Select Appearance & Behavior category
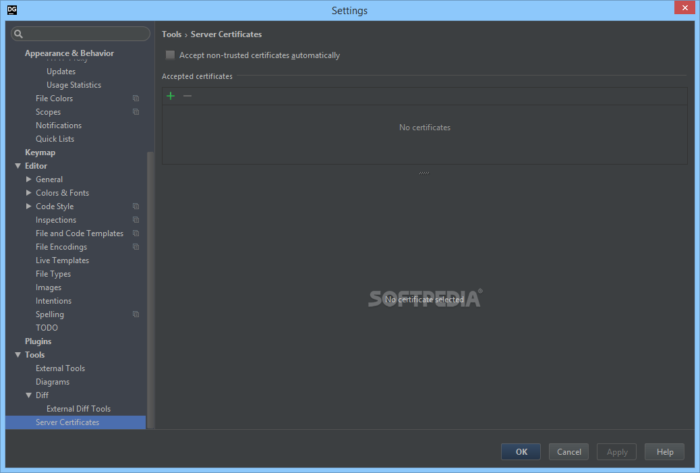The width and height of the screenshot is (700, 473). [69, 53]
